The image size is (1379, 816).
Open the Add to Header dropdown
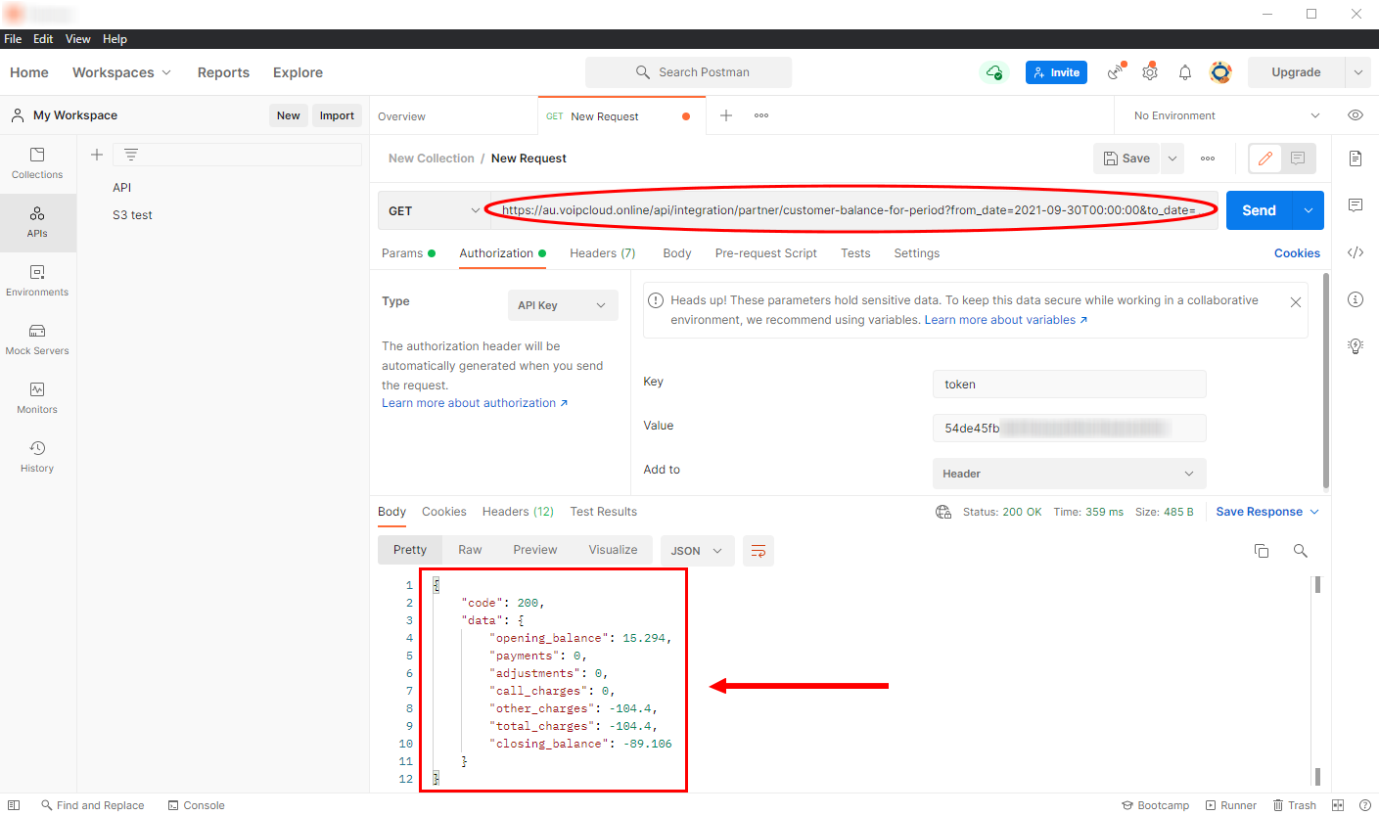[x=1070, y=474]
